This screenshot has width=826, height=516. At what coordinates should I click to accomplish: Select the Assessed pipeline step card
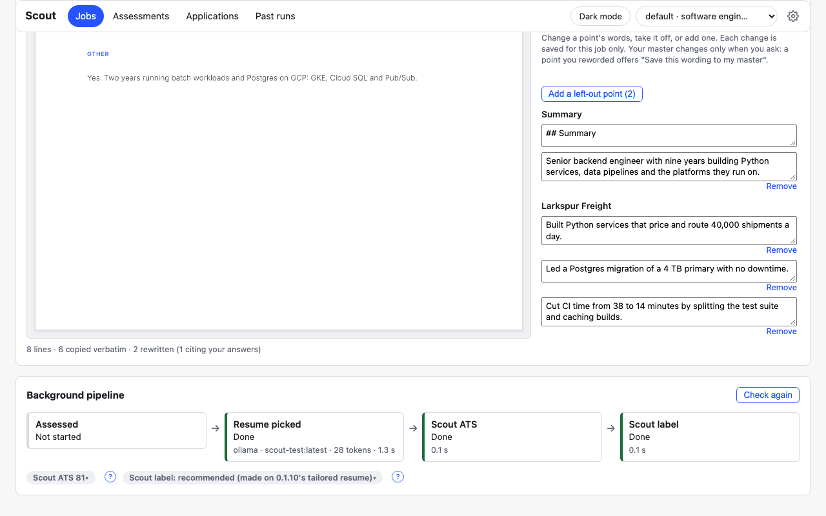[116, 431]
